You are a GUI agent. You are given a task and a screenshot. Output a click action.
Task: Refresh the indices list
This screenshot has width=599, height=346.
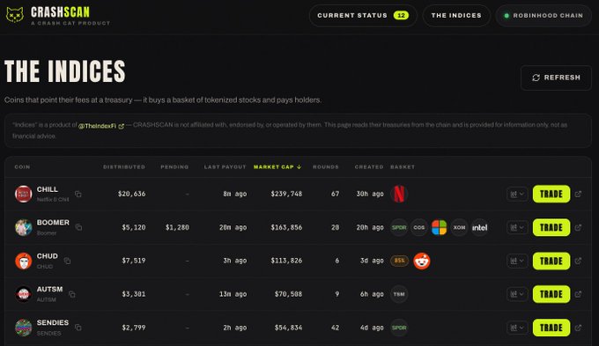(x=556, y=77)
